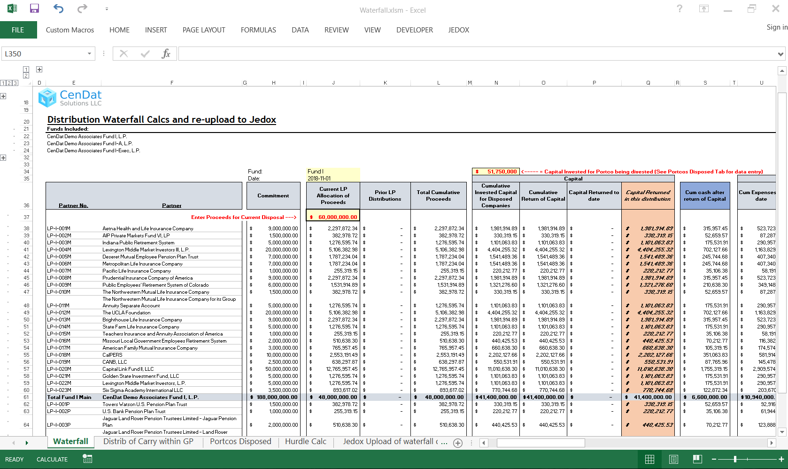Screen dimensions: 788x469
Task: Expand the column group plus button
Action: (x=39, y=70)
